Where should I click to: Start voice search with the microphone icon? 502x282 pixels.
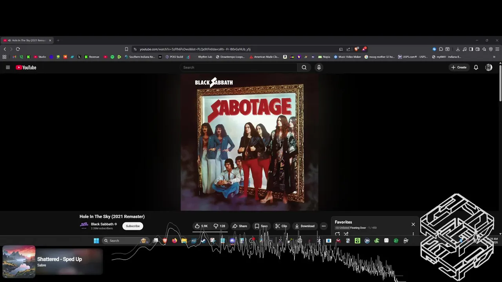tap(319, 67)
